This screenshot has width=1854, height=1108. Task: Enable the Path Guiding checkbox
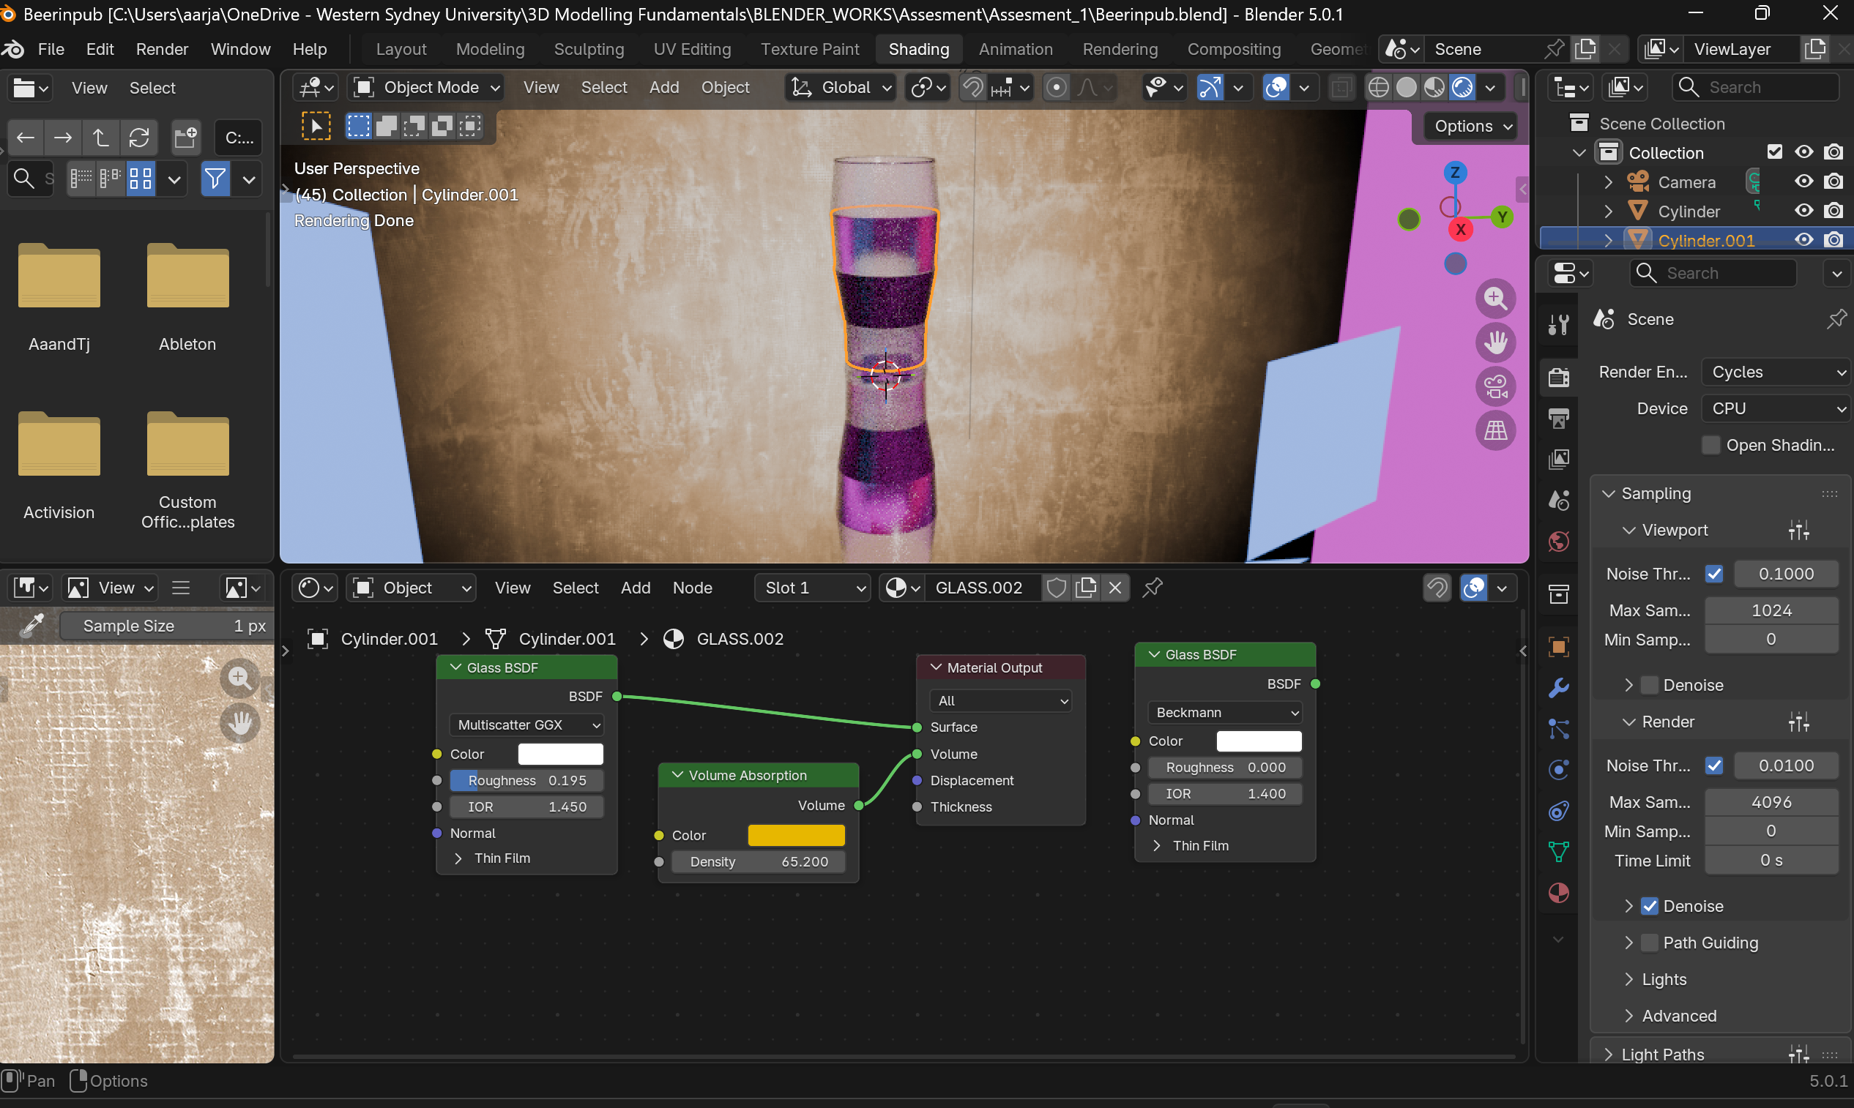[x=1650, y=943]
